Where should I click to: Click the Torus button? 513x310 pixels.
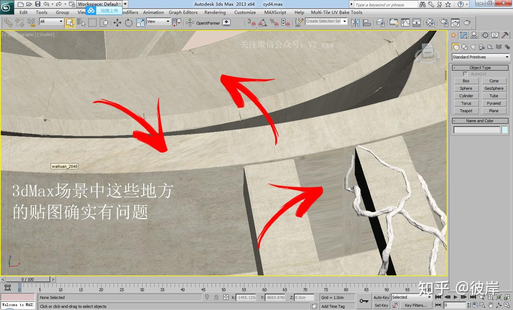(466, 103)
